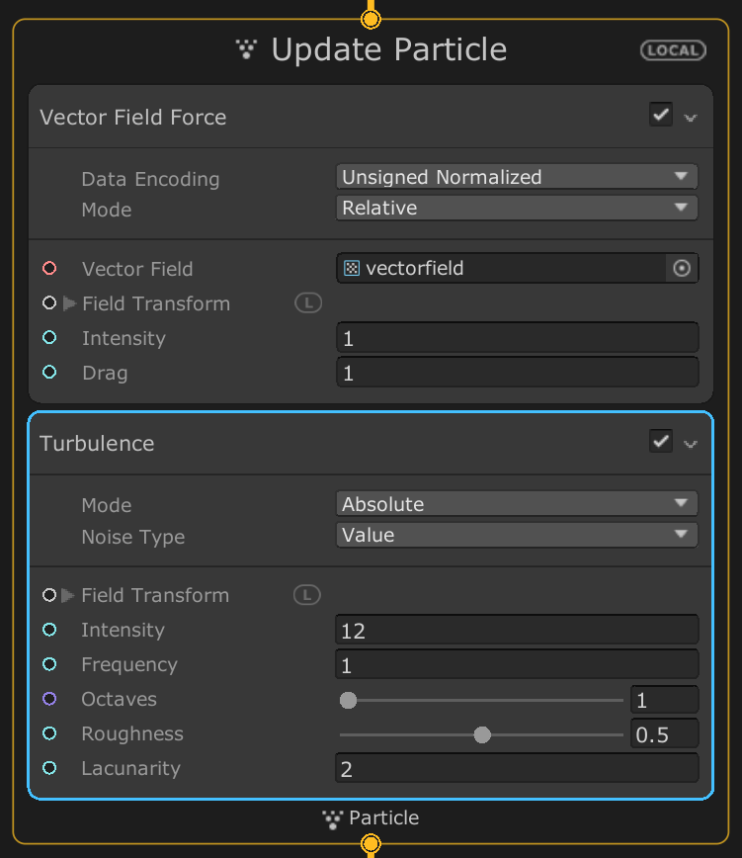Image resolution: width=742 pixels, height=858 pixels.
Task: Click the bottom flow output connector
Action: (371, 843)
